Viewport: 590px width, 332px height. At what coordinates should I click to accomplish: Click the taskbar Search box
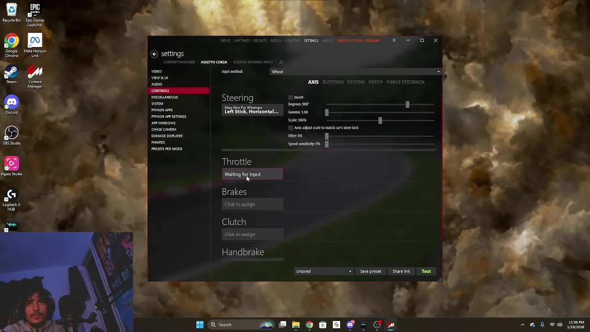(x=241, y=325)
